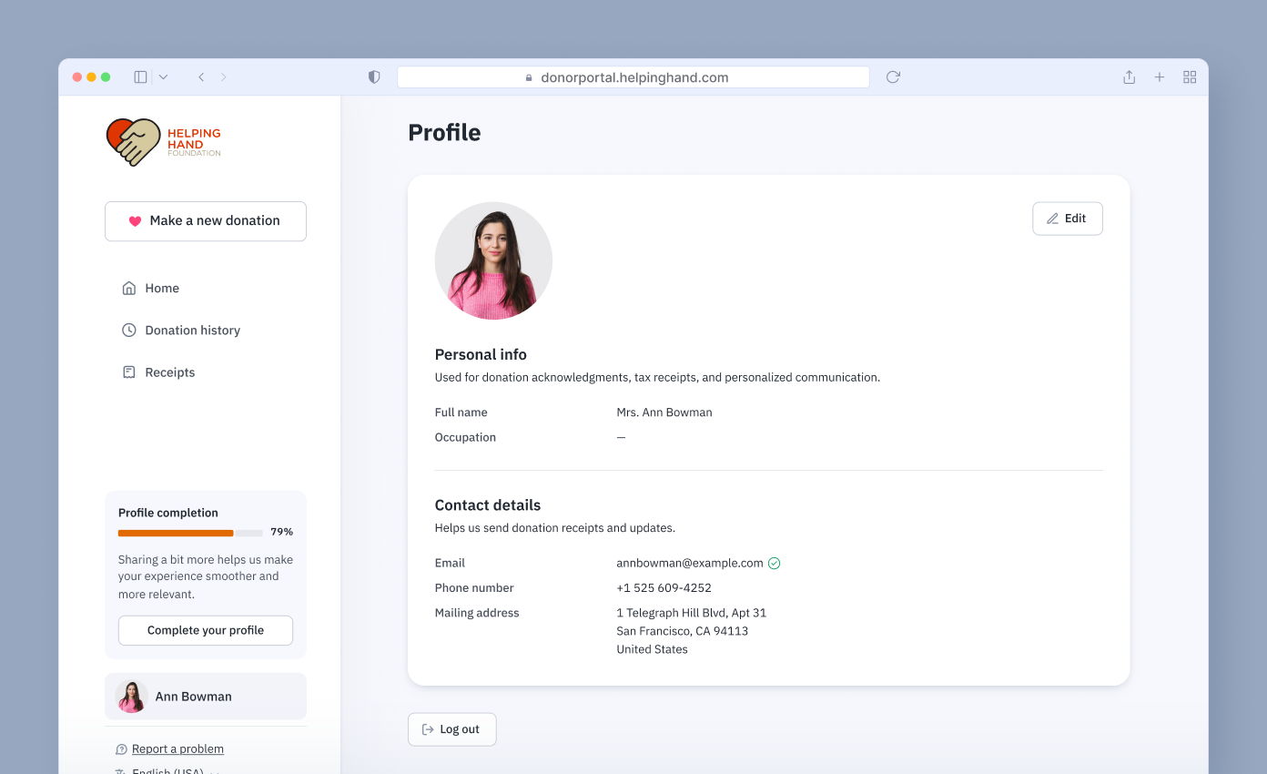This screenshot has width=1267, height=774.
Task: Click the Edit profile button
Action: coord(1067,218)
